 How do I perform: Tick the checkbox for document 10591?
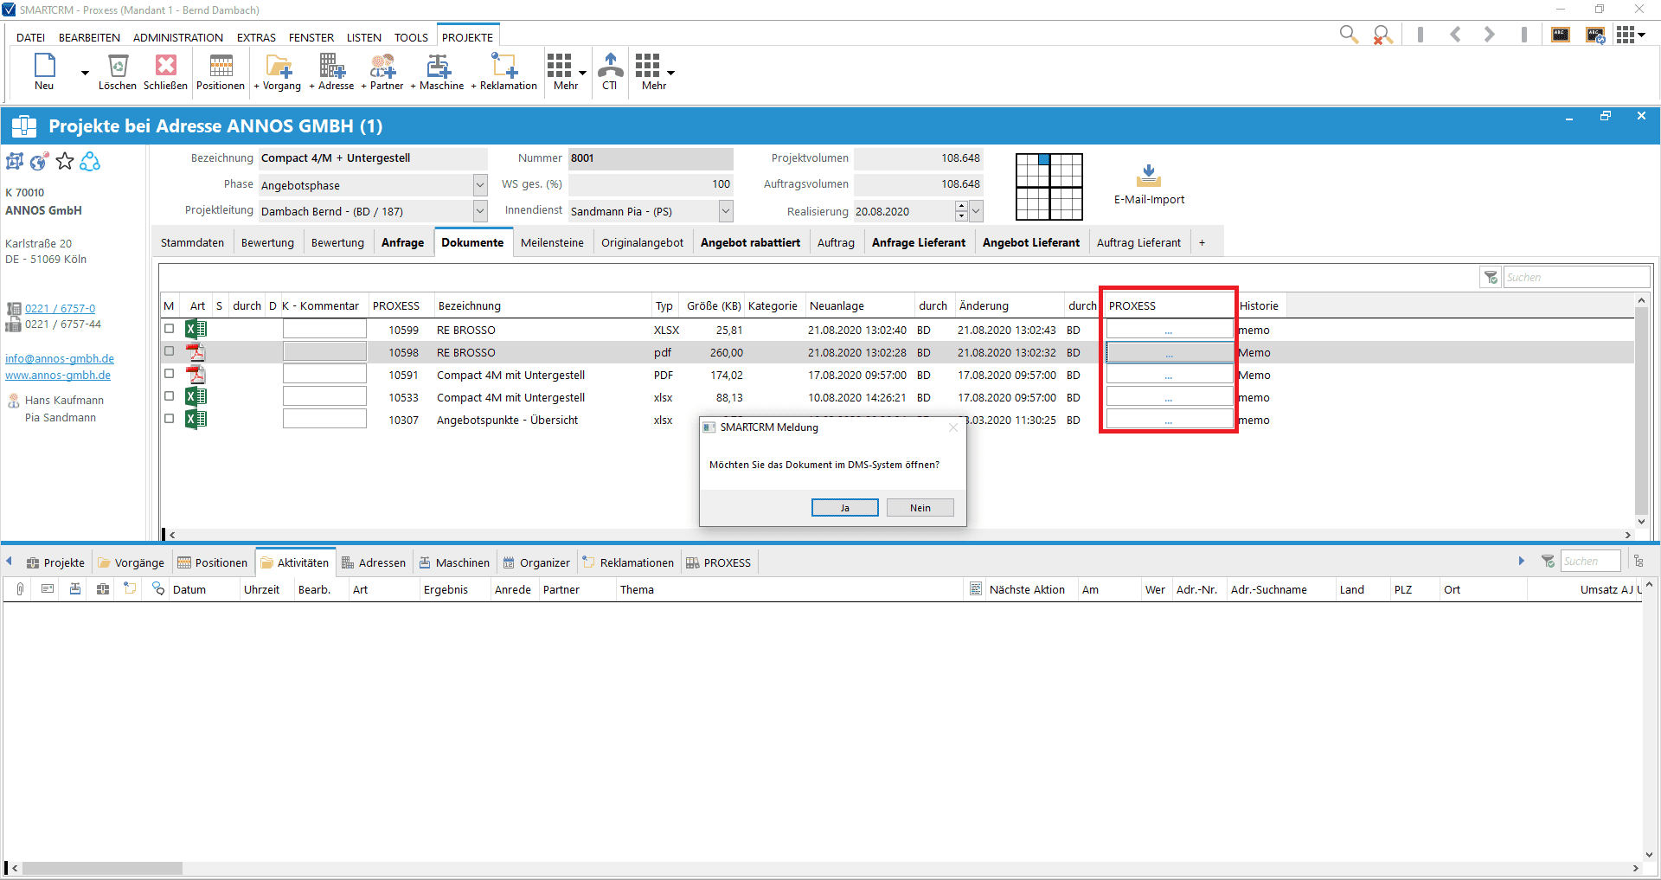tap(170, 374)
